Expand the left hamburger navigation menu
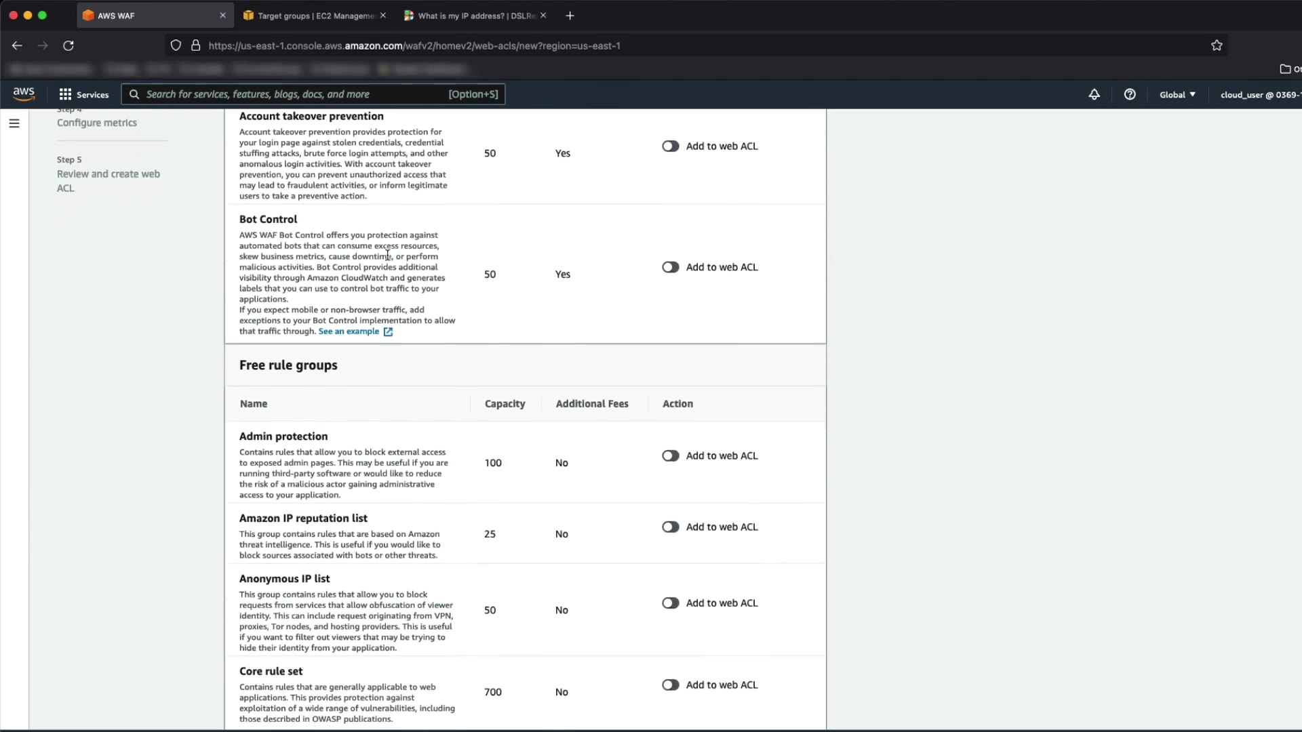Viewport: 1302px width, 732px height. pos(14,123)
